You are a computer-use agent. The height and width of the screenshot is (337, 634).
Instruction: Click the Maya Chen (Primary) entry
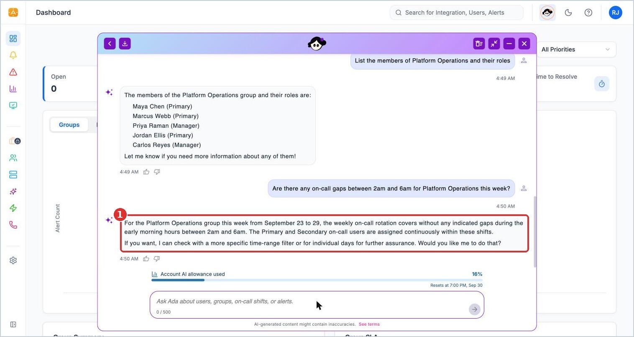[162, 106]
